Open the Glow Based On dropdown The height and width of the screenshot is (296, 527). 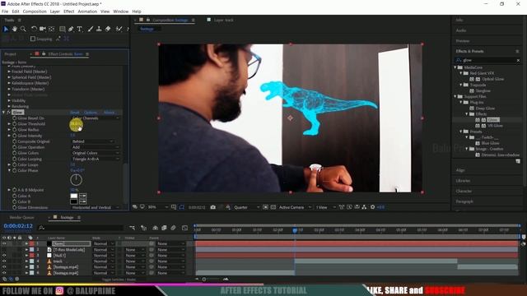96,118
